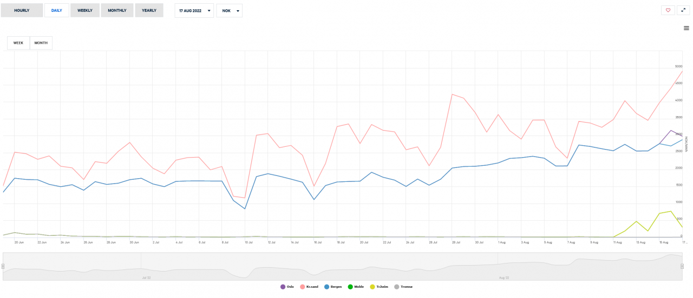Click the 5000 y-axis value label
This screenshot has height=298, width=693.
(678, 66)
